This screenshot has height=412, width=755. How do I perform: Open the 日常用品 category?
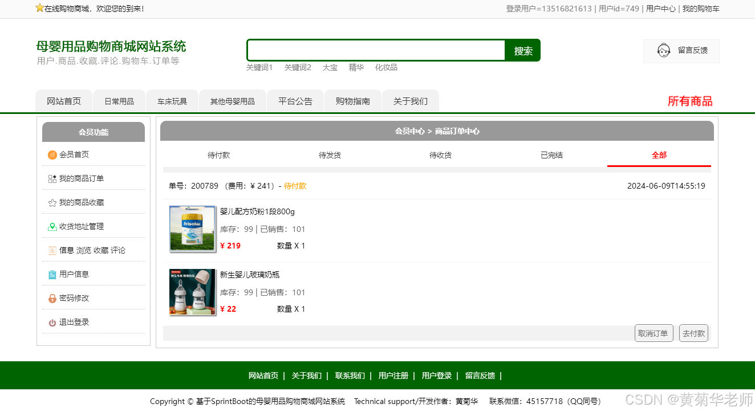(119, 101)
